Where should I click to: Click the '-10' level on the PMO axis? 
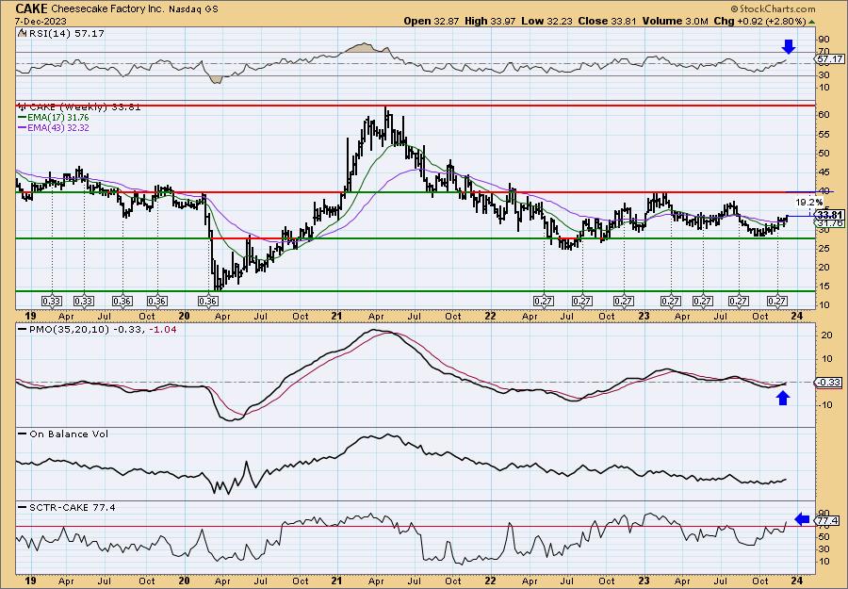[824, 405]
